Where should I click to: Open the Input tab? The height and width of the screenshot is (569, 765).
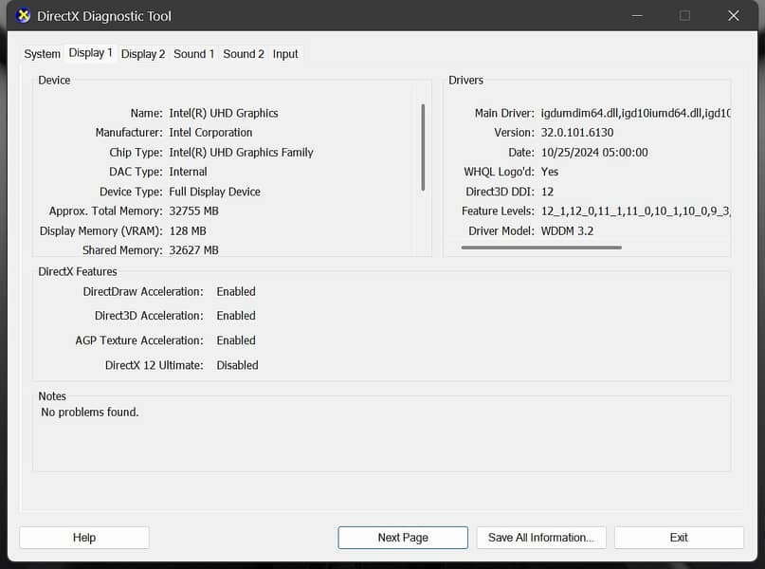click(285, 54)
